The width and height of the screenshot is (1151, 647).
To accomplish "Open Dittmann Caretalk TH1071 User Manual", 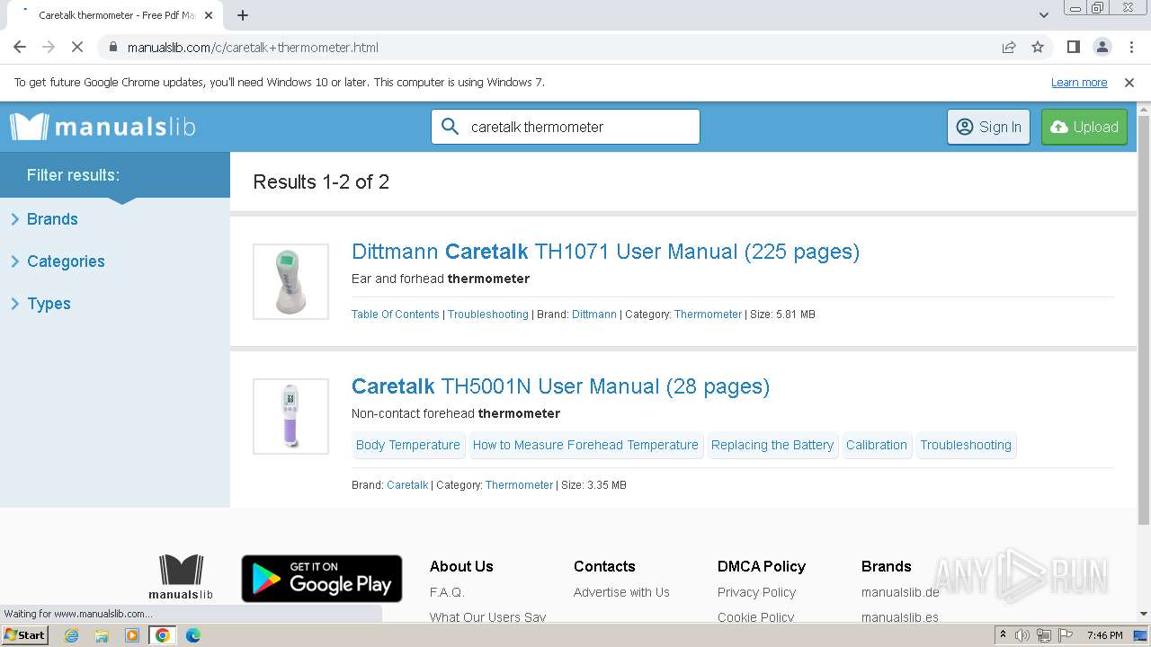I will tap(605, 252).
